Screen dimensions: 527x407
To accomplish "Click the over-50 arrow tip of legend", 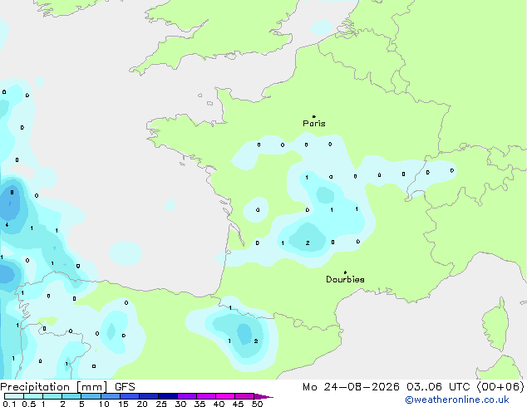I will click(x=263, y=397).
